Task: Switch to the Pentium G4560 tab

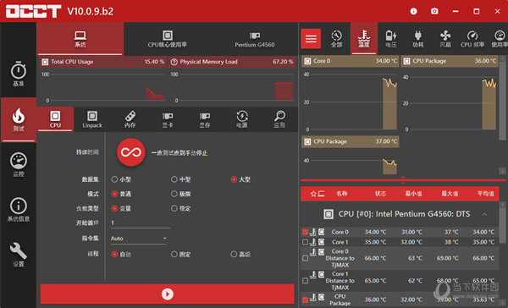Action: pyautogui.click(x=255, y=39)
